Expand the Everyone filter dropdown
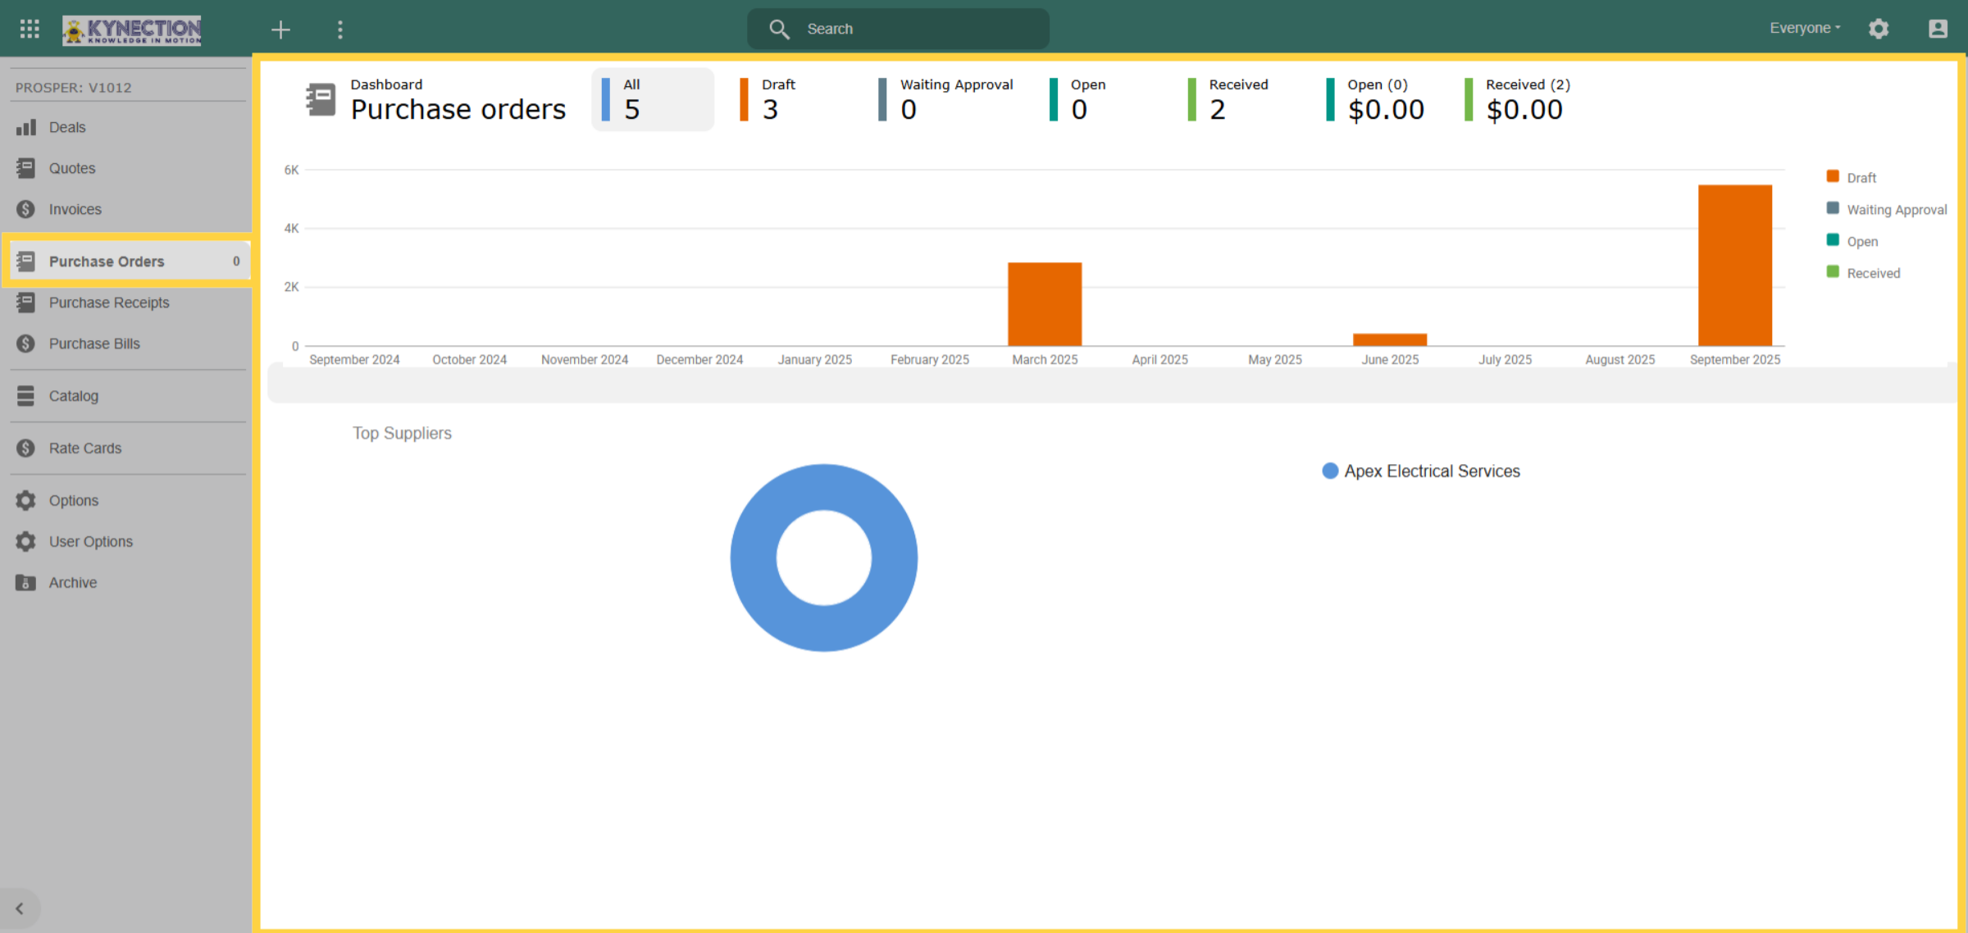 tap(1805, 28)
